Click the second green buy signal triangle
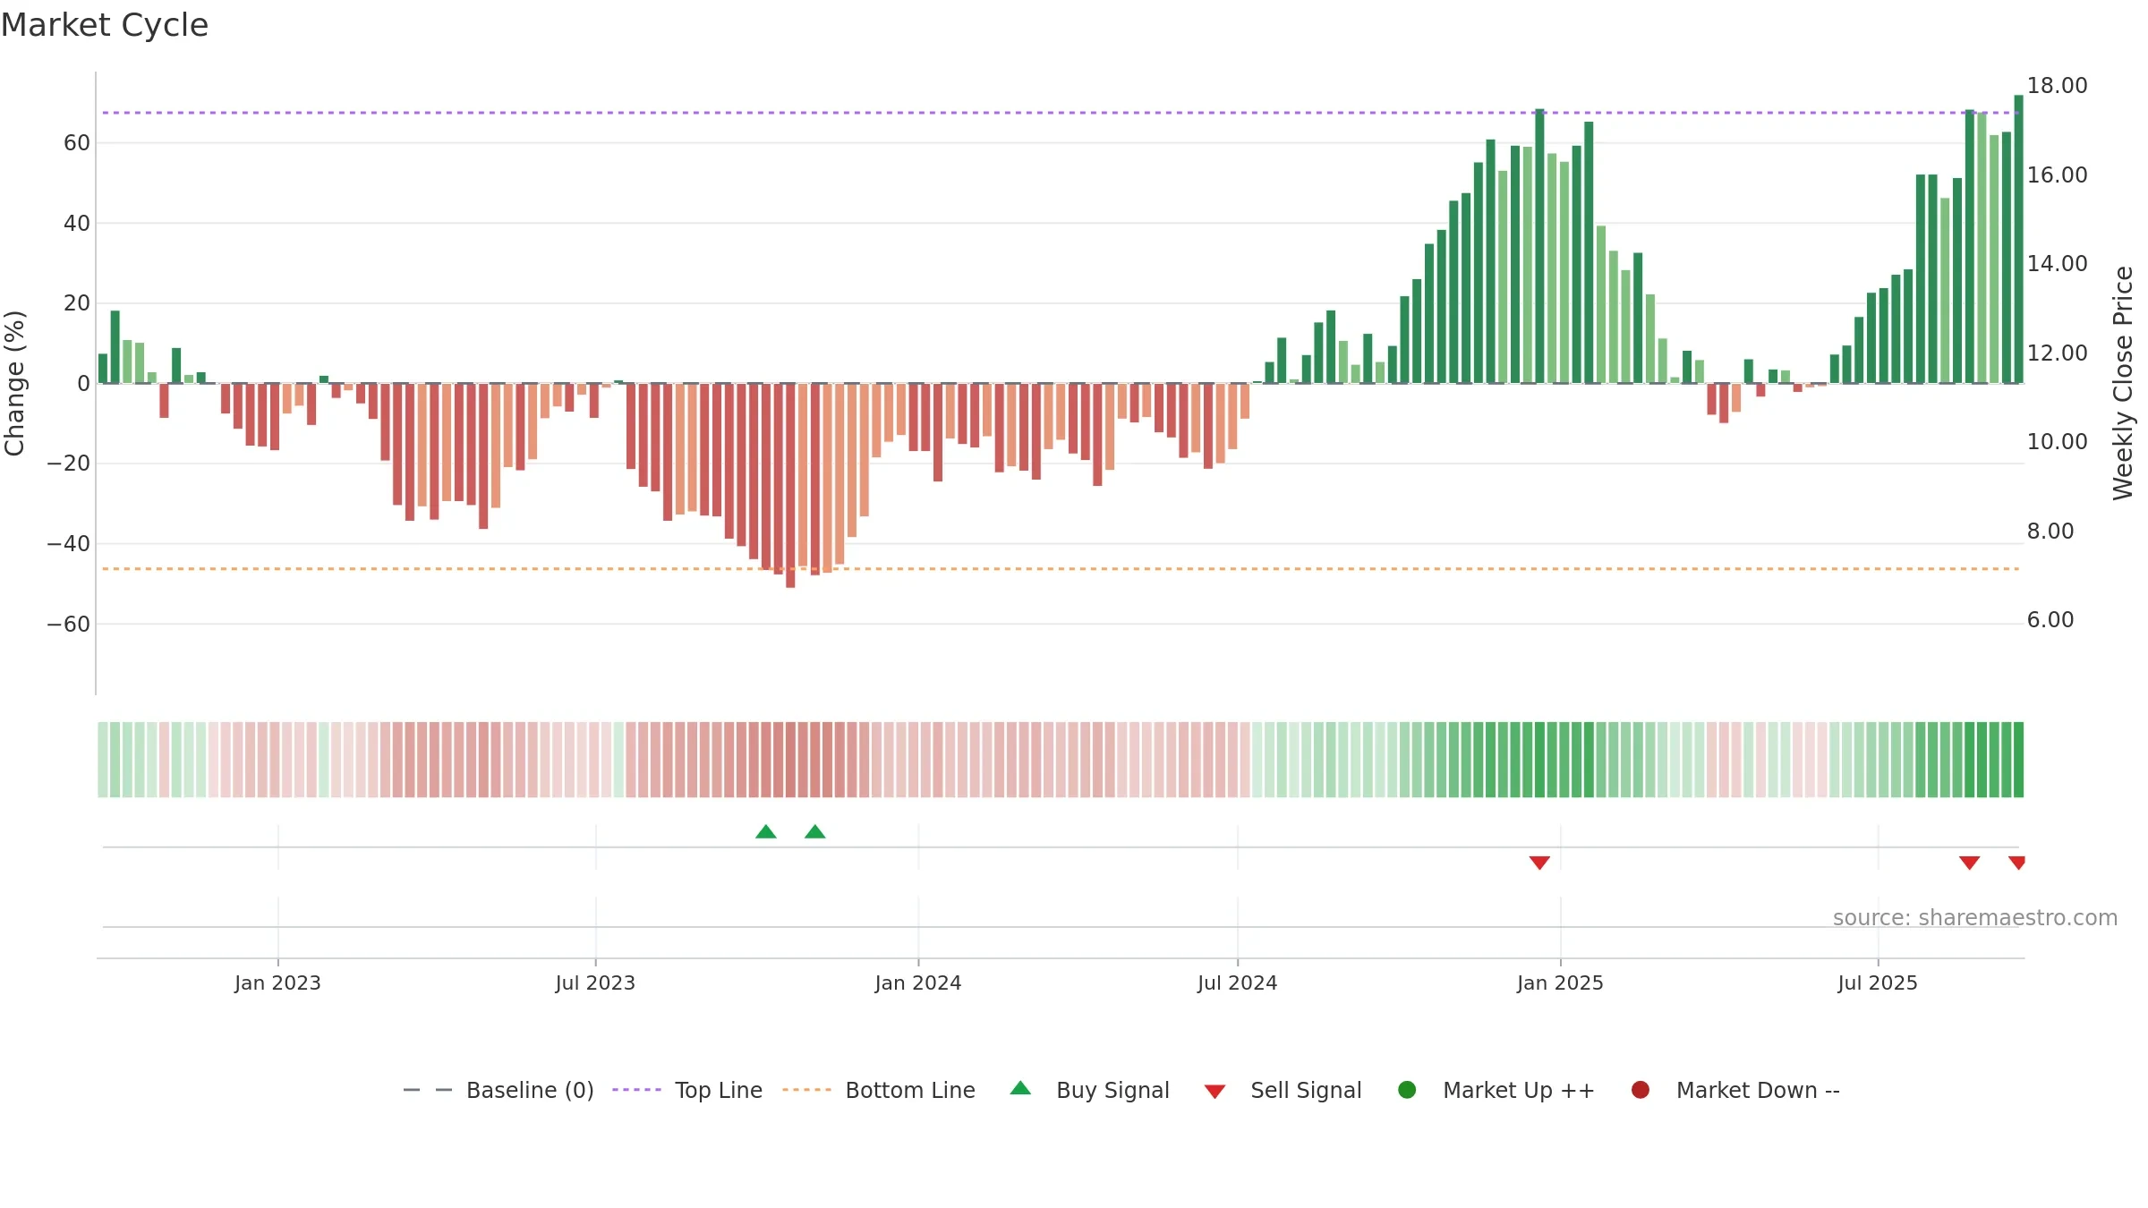Image resolution: width=2148 pixels, height=1208 pixels. (815, 832)
